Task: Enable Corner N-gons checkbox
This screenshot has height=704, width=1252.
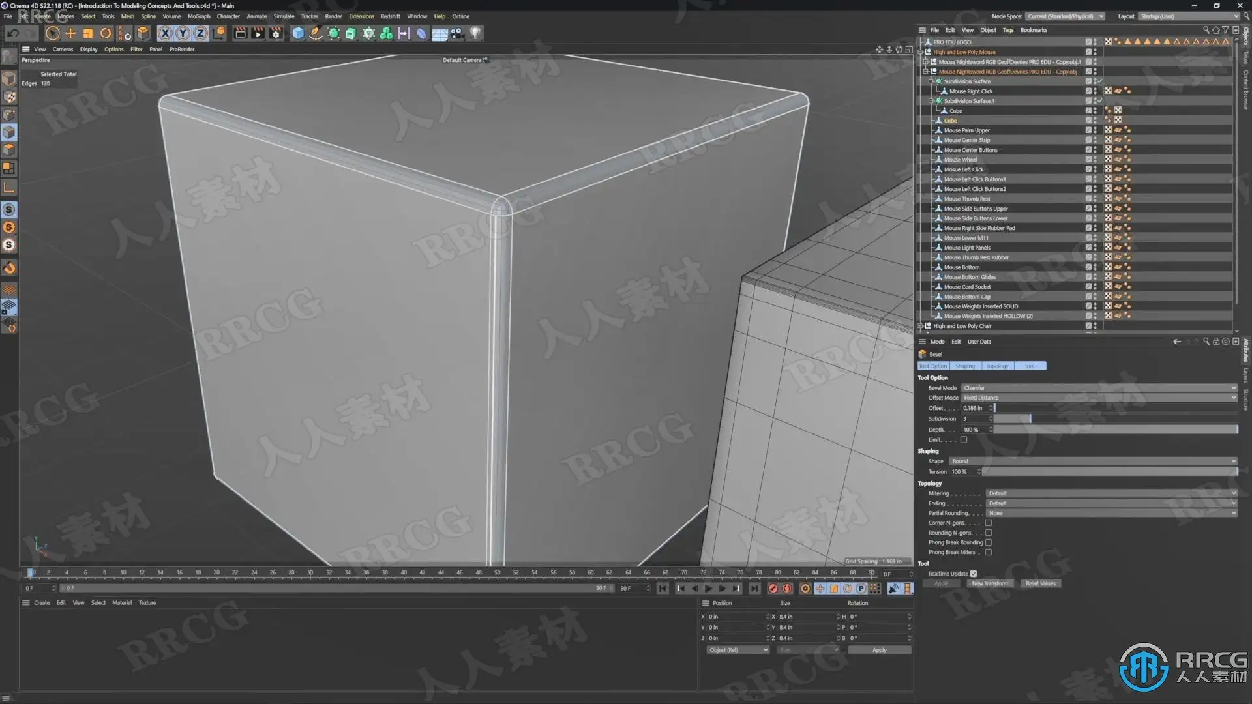Action: 989,523
